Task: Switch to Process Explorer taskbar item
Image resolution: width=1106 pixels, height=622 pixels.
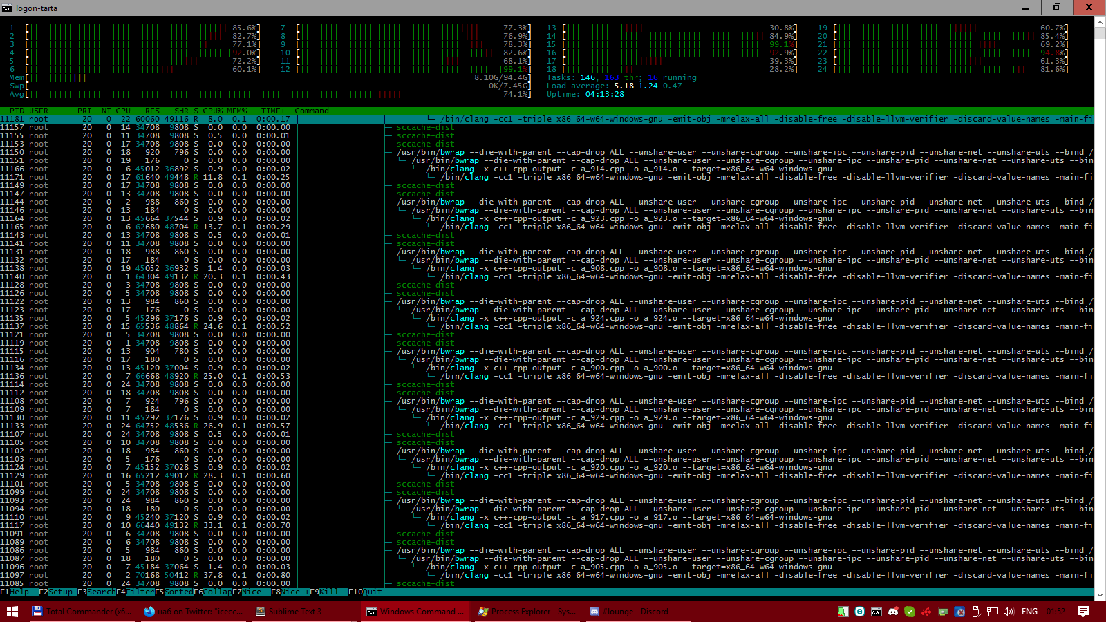Action: [x=525, y=612]
